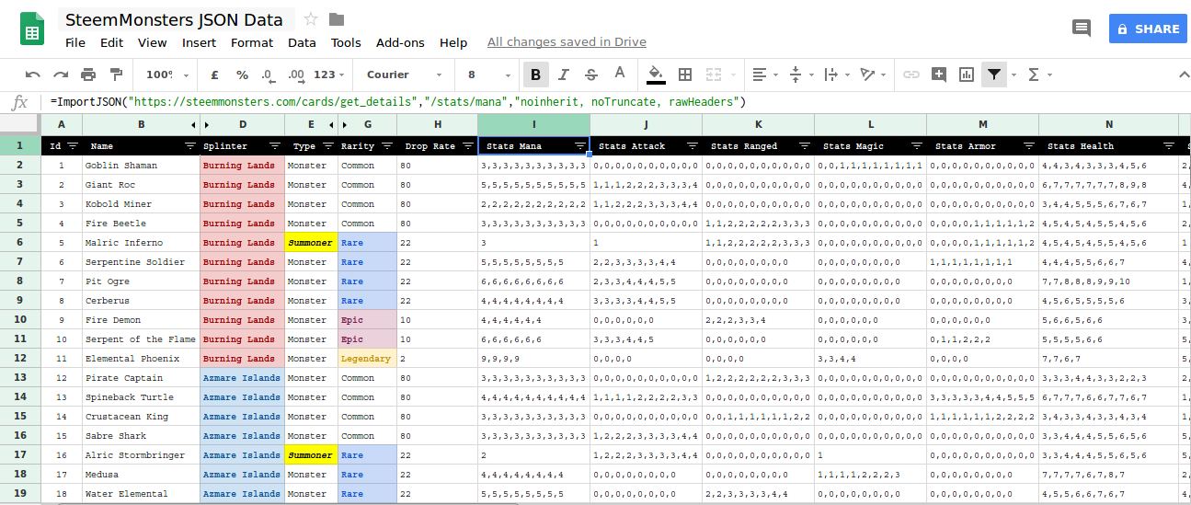Toggle bold formatting
The image size is (1191, 505).
[535, 75]
